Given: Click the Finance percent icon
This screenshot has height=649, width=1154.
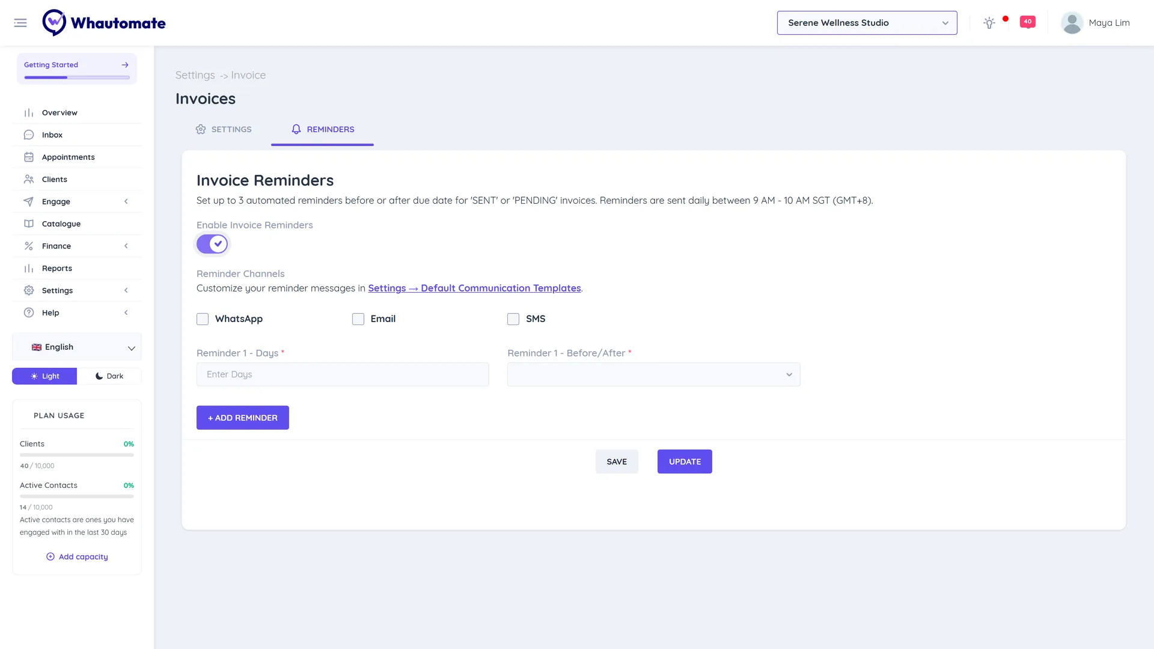Looking at the screenshot, I should 29,246.
